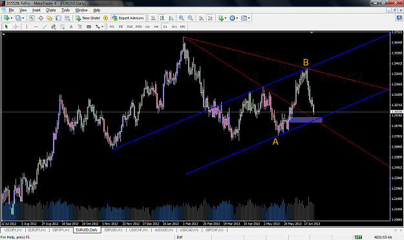This screenshot has height=240, width=404.
Task: Set timeframe to H4
Action: 156,27
